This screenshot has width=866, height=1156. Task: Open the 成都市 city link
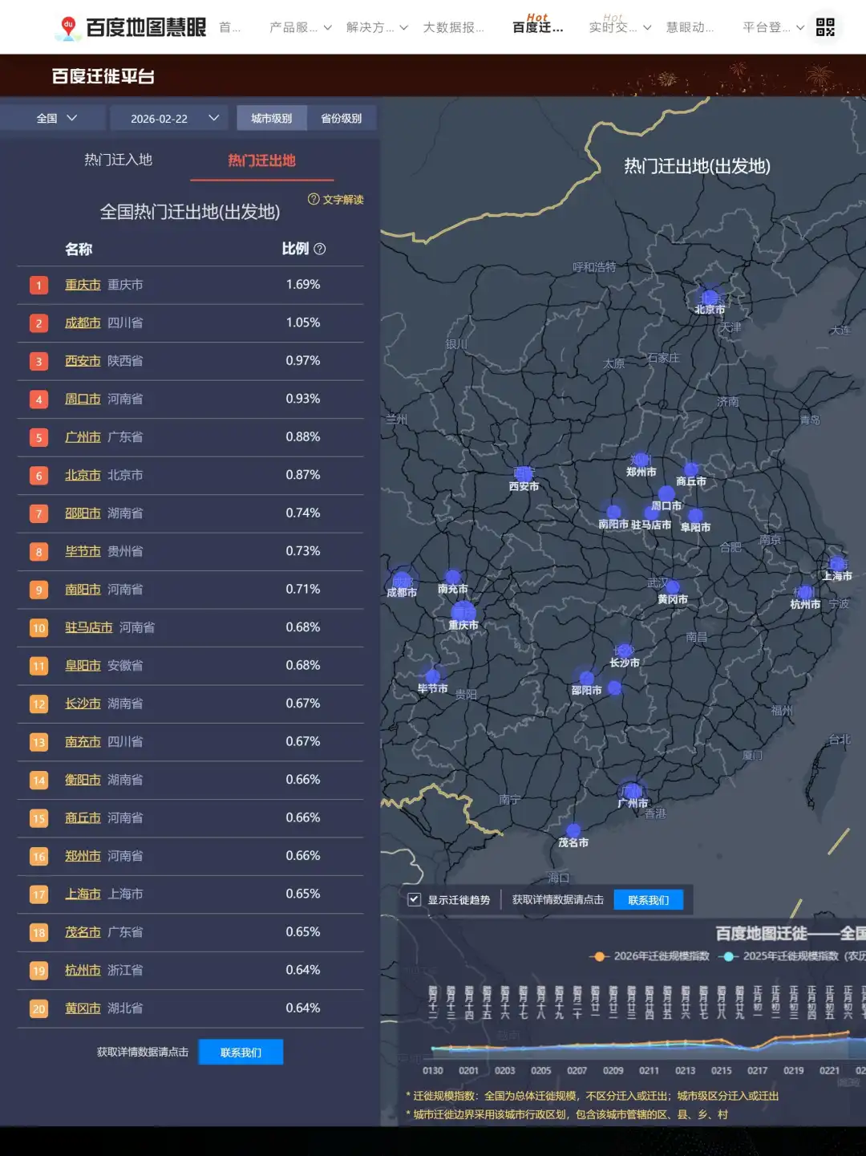[83, 322]
